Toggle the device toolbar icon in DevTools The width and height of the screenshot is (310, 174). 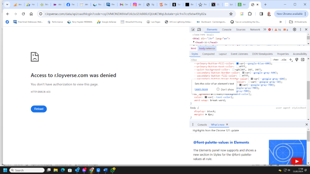pos(199,30)
